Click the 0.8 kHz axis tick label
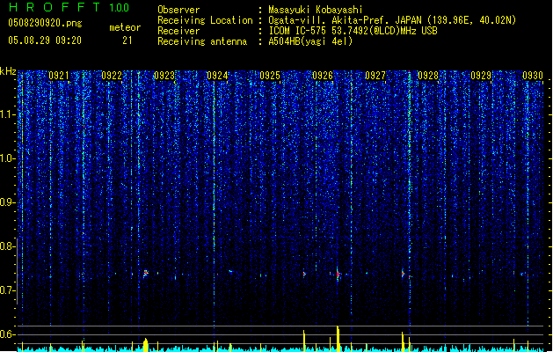This screenshot has height=352, width=553. click(7, 246)
